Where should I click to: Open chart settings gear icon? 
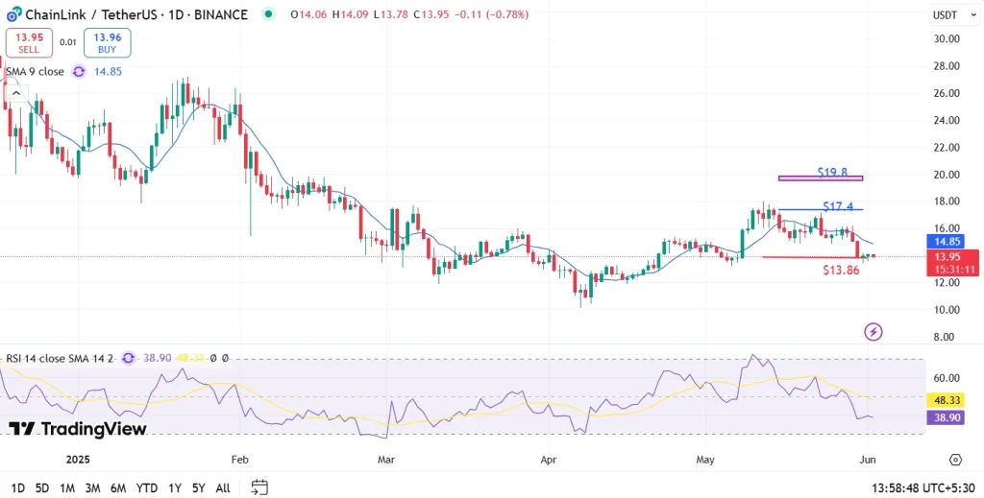point(955,460)
